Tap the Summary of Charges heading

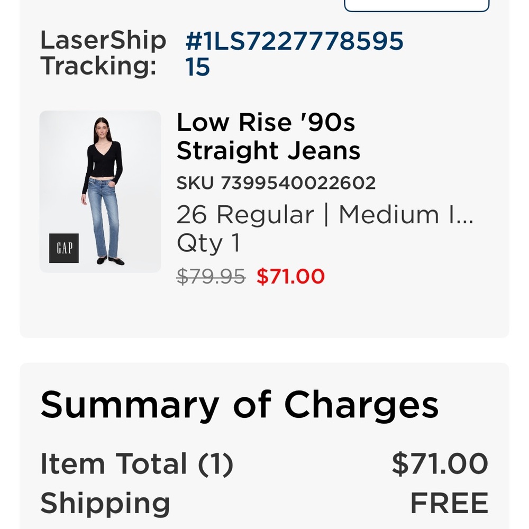[x=240, y=405]
